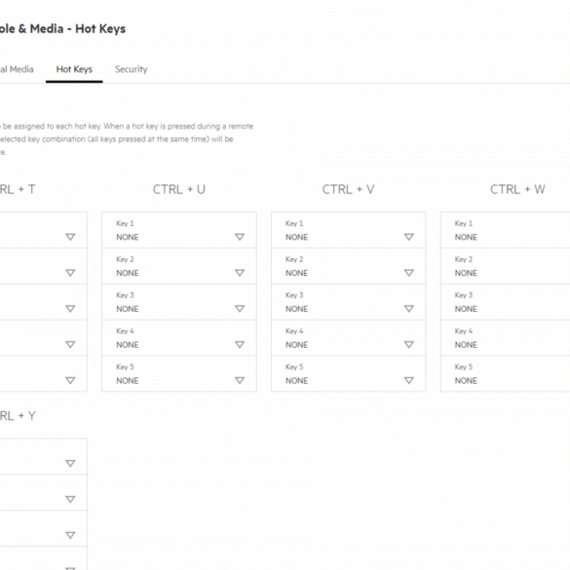
Task: Open Key 5 arrow under CTRL + U
Action: point(240,380)
